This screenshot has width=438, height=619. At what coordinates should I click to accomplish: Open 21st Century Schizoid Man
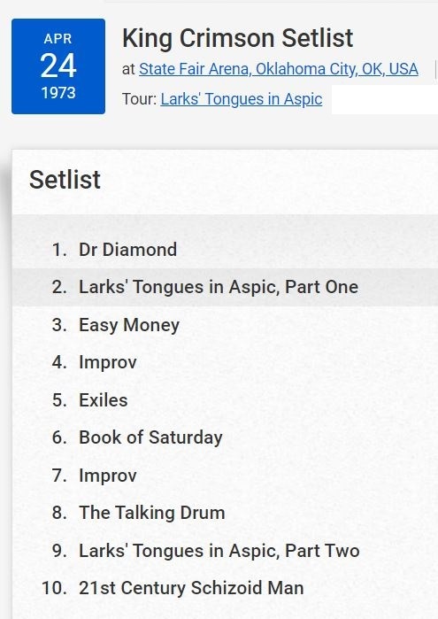[191, 588]
